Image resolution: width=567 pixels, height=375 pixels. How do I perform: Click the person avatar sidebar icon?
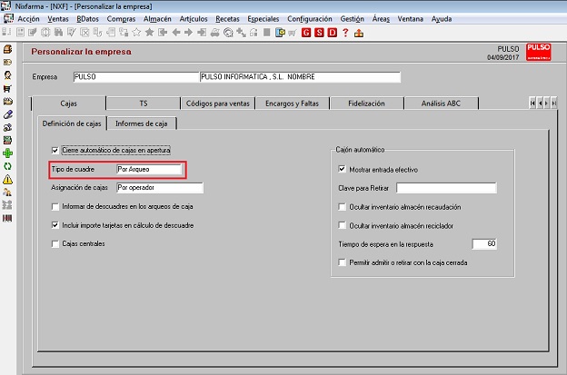click(7, 75)
